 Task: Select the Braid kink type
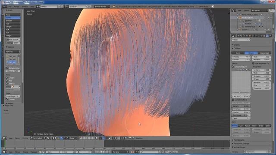pyautogui.click(x=261, y=126)
